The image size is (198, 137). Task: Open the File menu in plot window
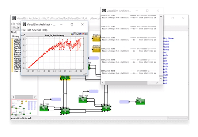coord(24,30)
